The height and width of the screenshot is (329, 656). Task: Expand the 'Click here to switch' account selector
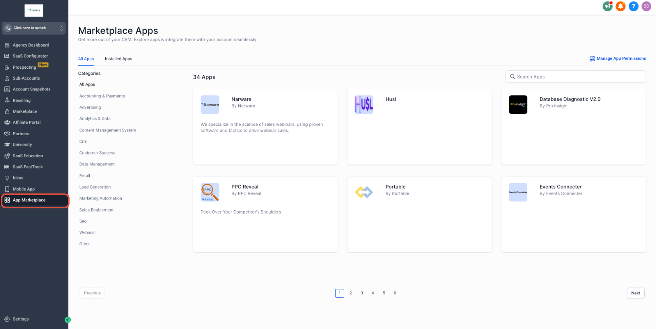point(34,28)
